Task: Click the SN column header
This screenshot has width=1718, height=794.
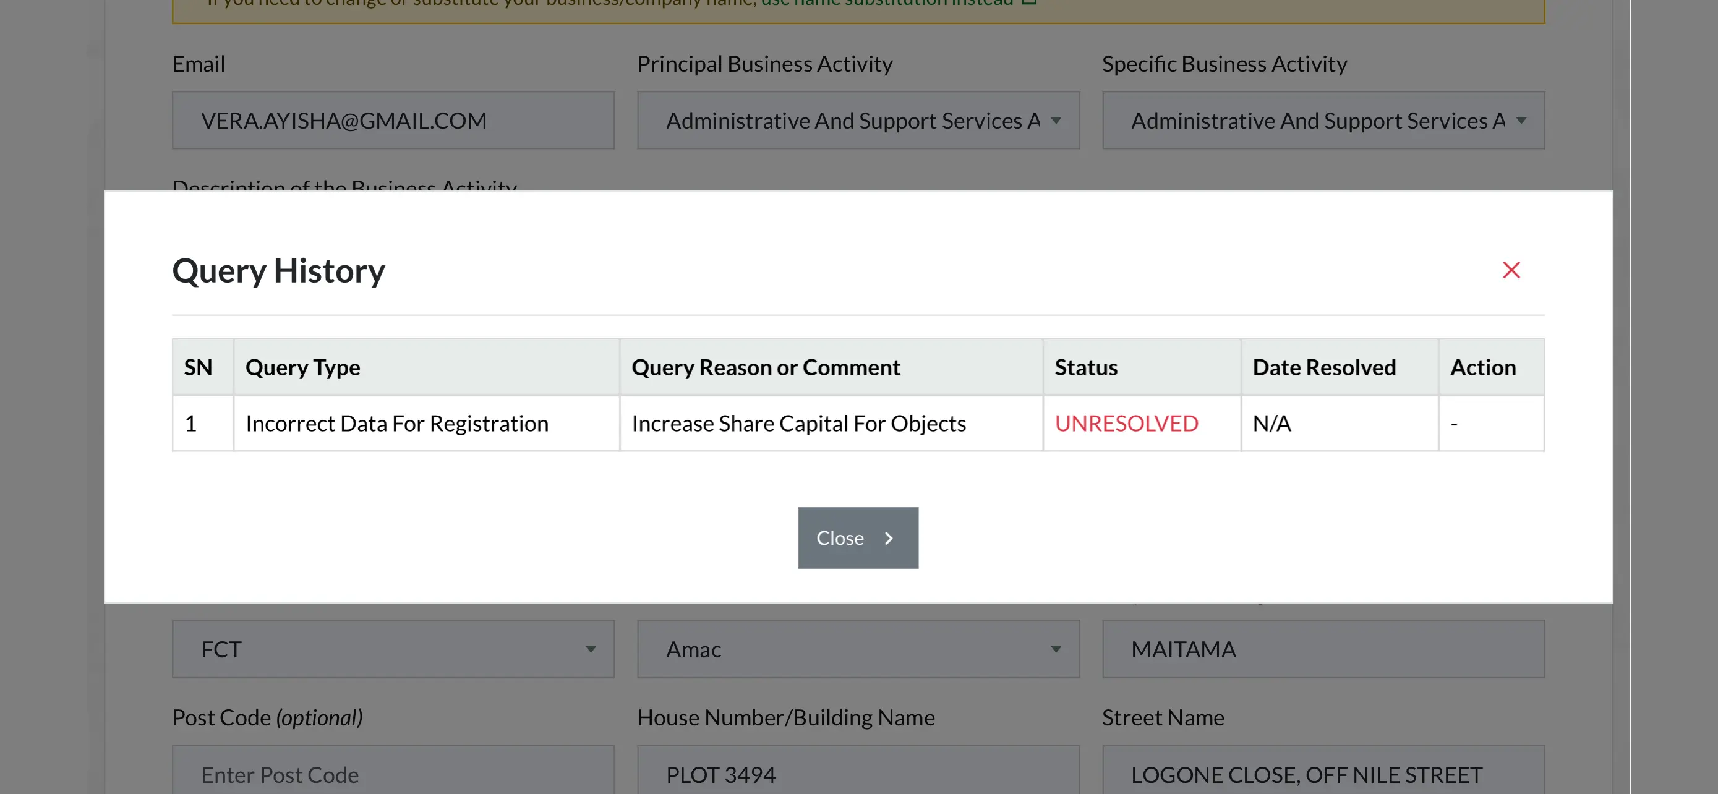Action: [x=203, y=367]
